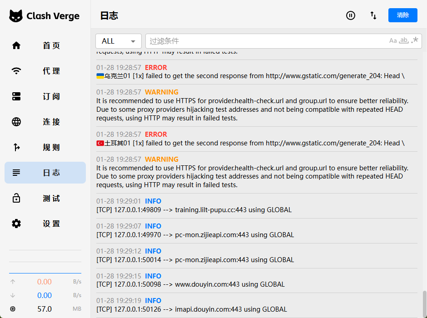
Task: Toggle match whole word filter option
Action: click(x=404, y=41)
